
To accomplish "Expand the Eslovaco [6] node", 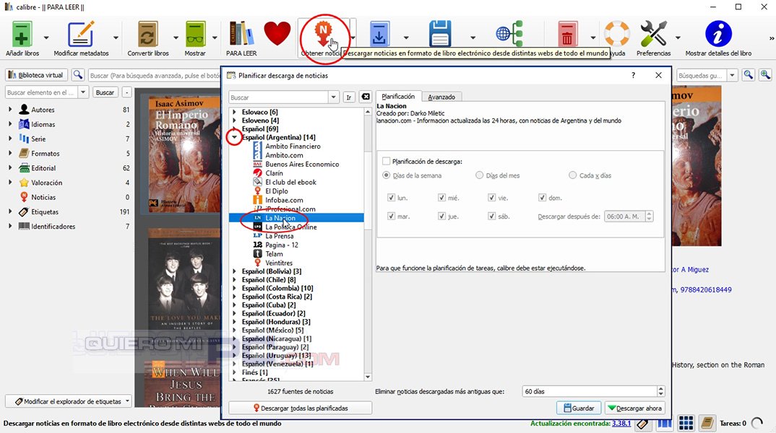I will point(234,112).
